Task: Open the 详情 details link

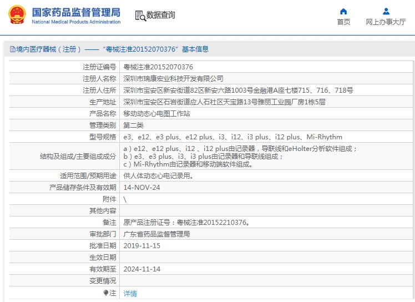Action: click(x=130, y=293)
